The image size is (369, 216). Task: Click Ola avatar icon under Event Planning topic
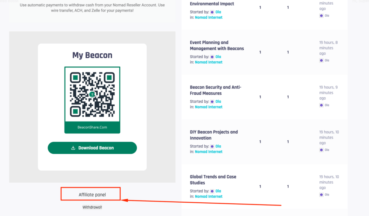(212, 57)
